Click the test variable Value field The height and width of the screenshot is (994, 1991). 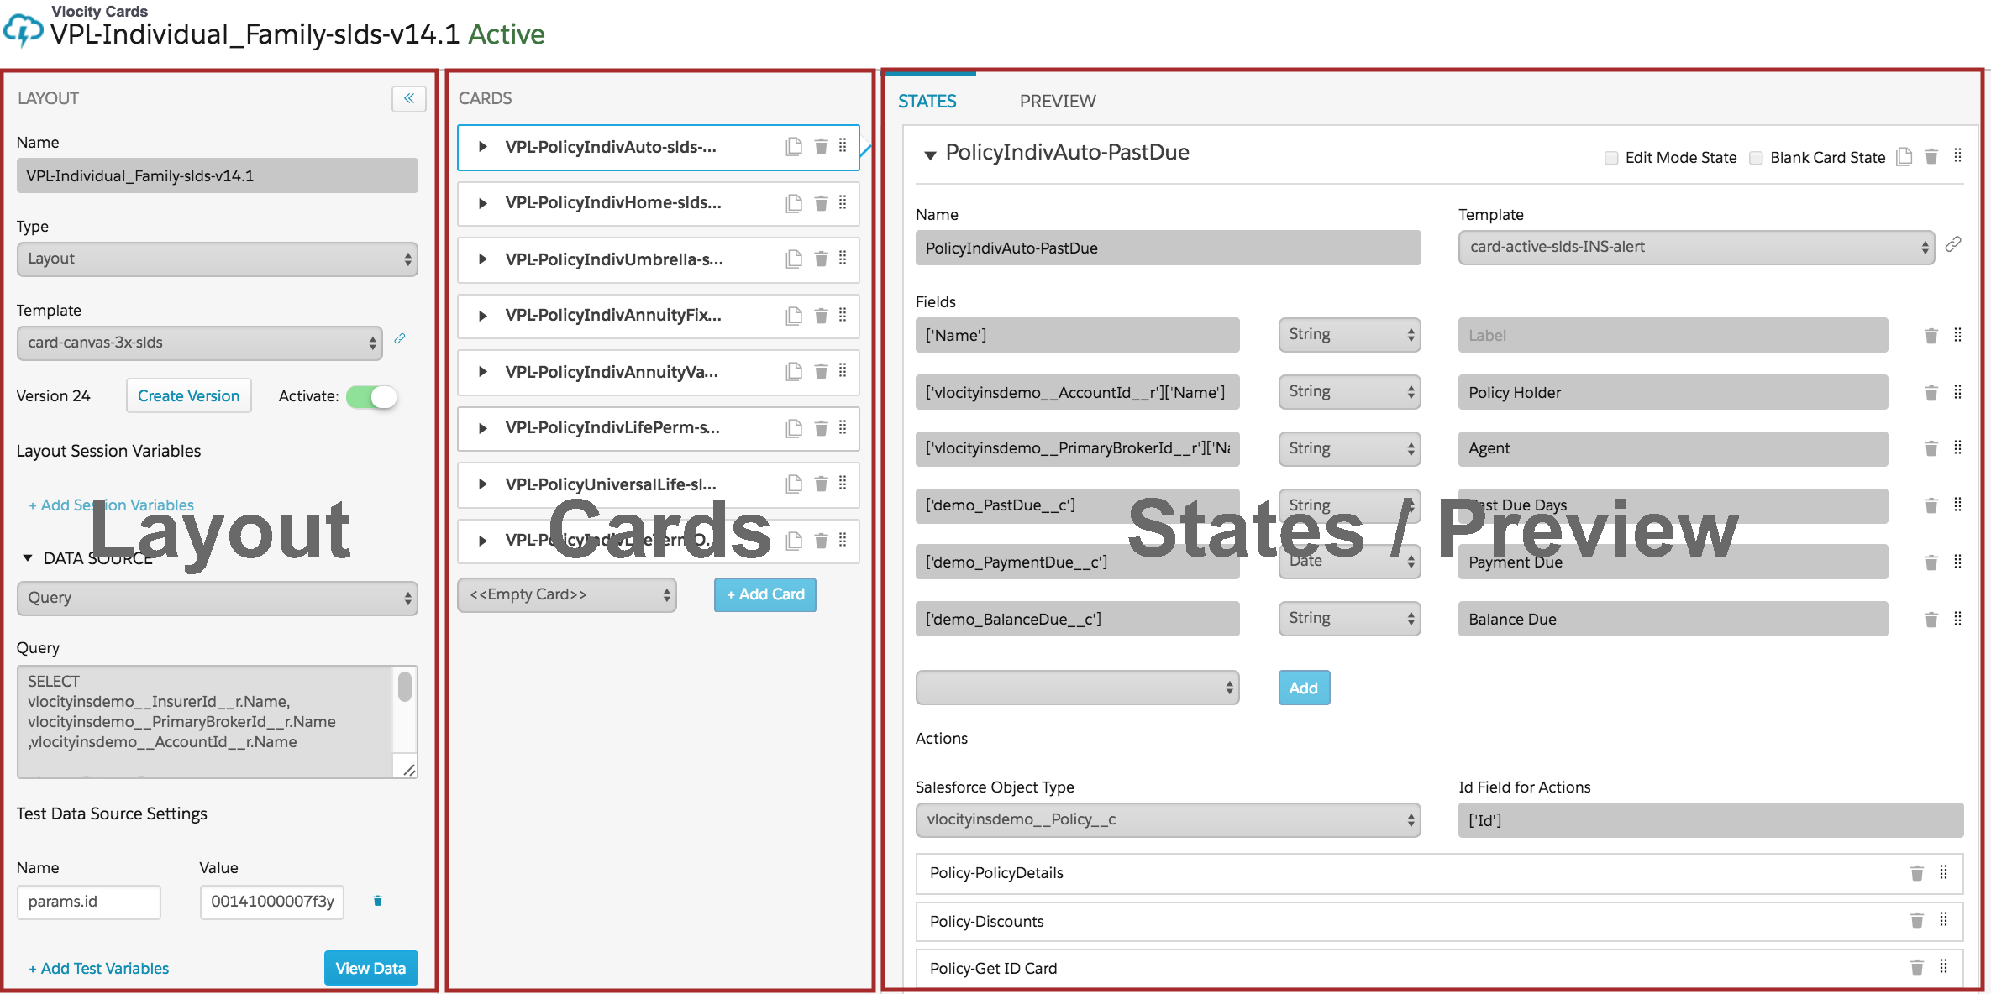pos(272,902)
